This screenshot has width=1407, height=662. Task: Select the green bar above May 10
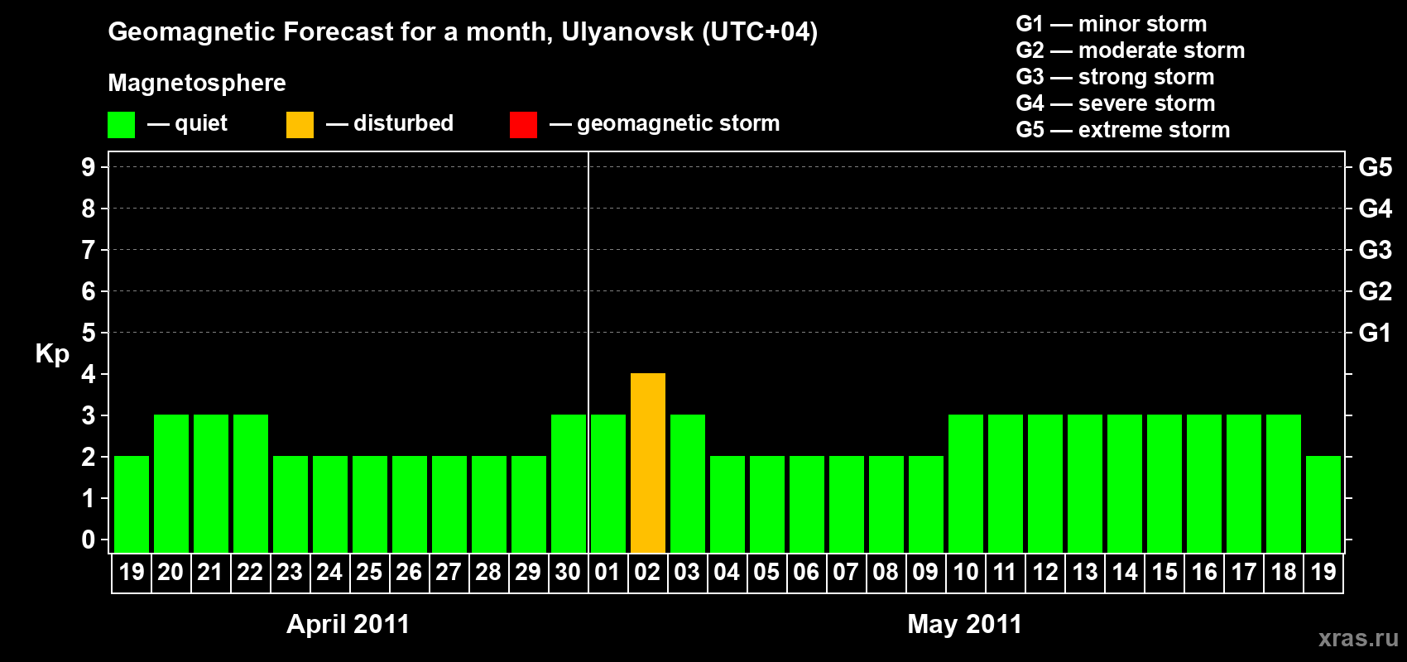[x=966, y=483]
